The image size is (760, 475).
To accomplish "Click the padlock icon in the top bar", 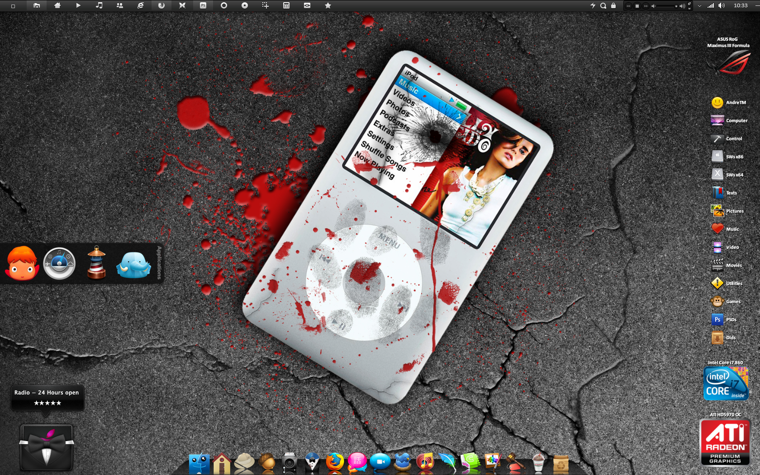I will 613,5.
